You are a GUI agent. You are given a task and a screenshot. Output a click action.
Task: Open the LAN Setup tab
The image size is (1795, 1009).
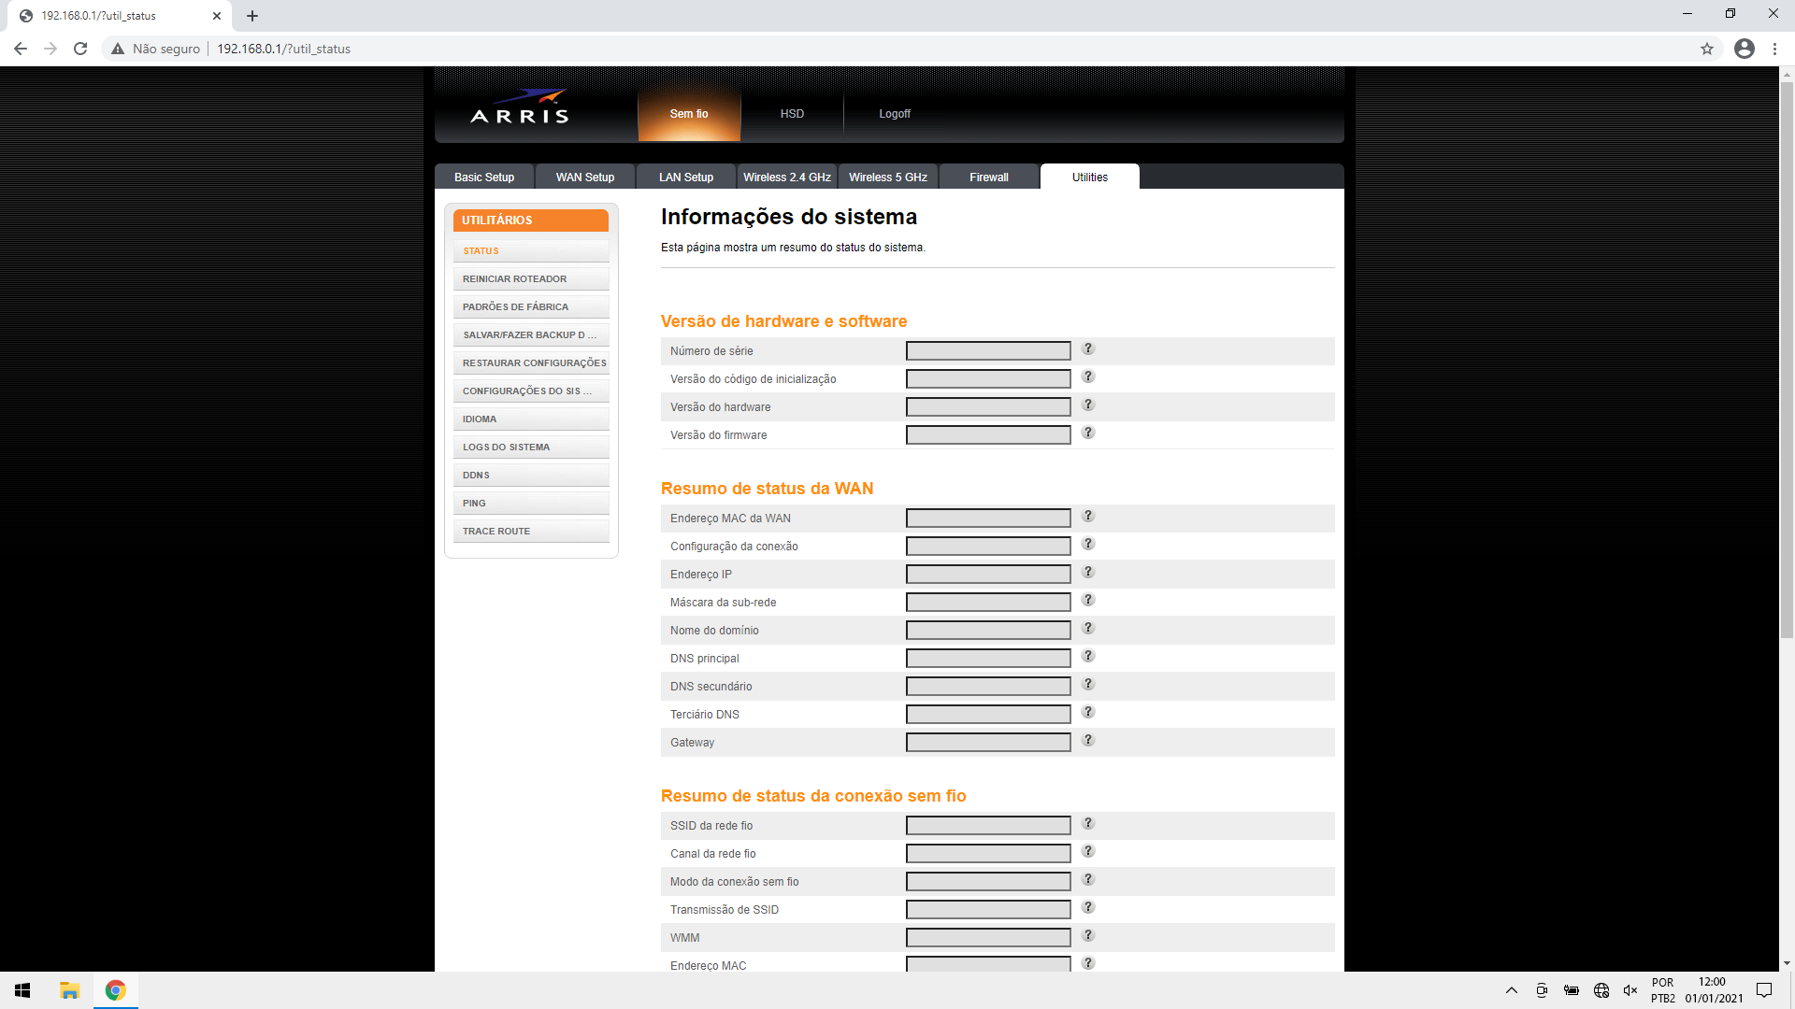tap(686, 177)
